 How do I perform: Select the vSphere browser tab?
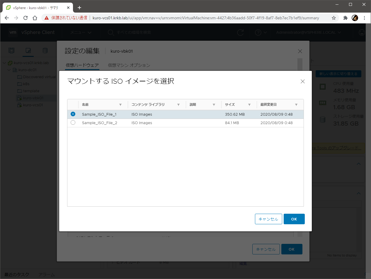click(x=35, y=8)
